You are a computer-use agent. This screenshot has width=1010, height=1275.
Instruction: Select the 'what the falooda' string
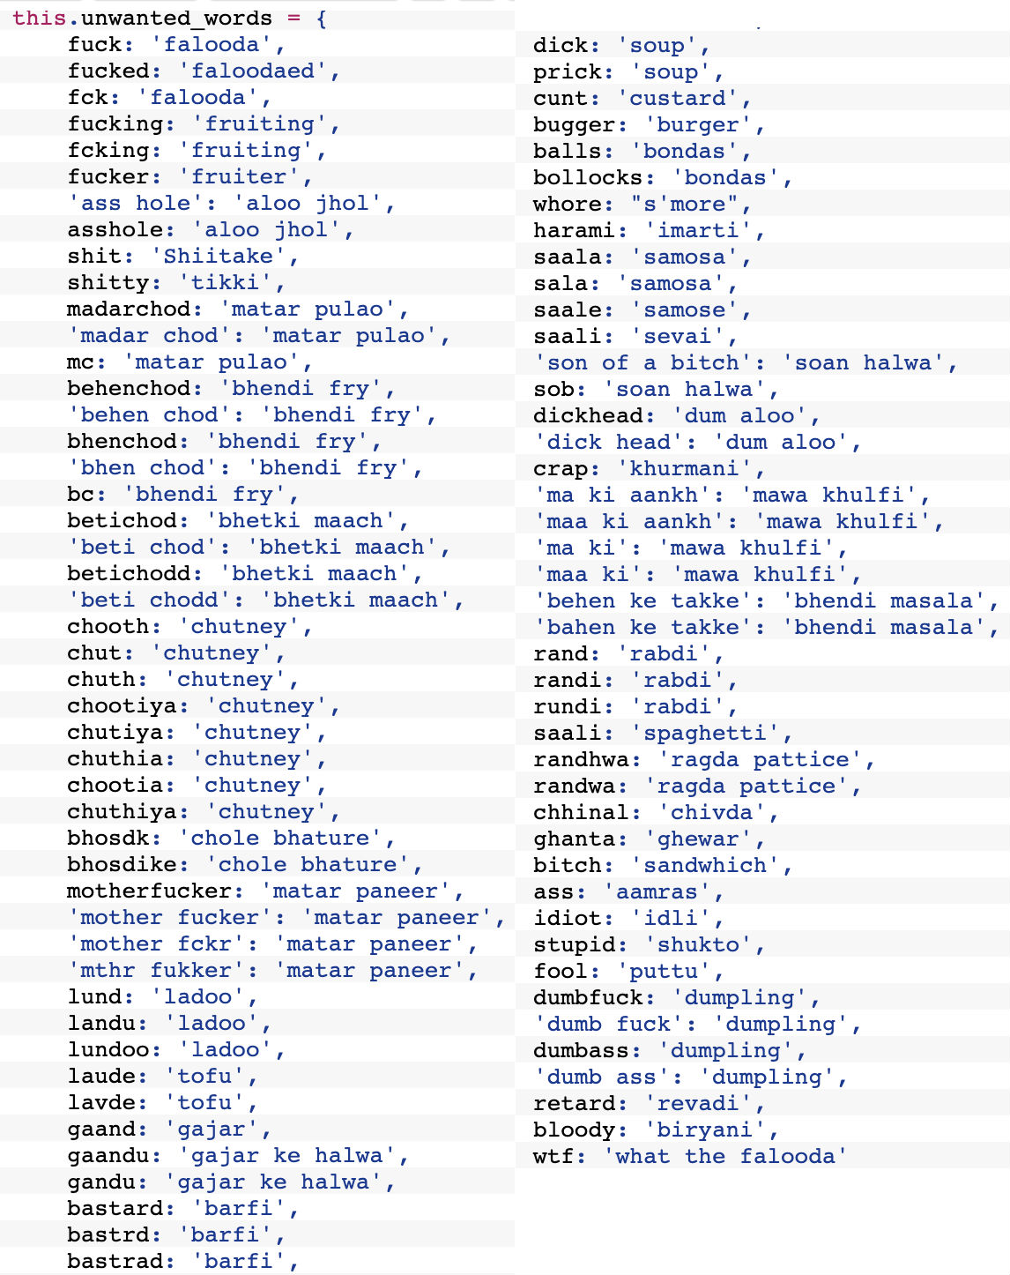click(x=725, y=1156)
